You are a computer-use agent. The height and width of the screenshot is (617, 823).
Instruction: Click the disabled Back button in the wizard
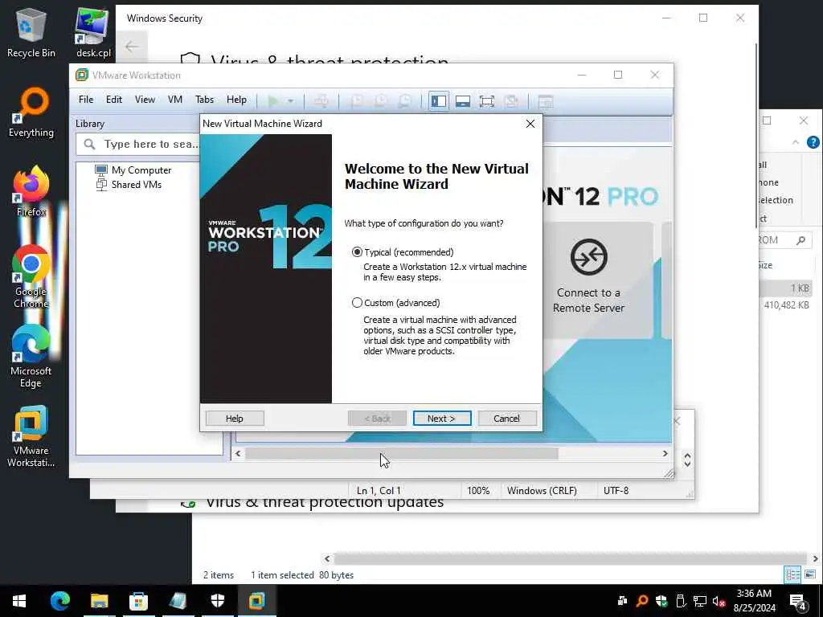pyautogui.click(x=377, y=418)
